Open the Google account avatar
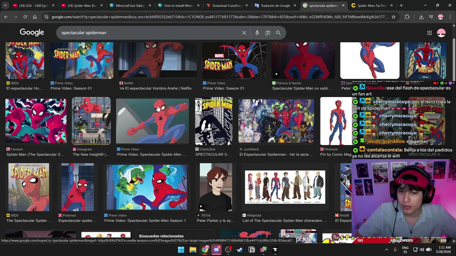456x256 pixels. pyautogui.click(x=441, y=33)
